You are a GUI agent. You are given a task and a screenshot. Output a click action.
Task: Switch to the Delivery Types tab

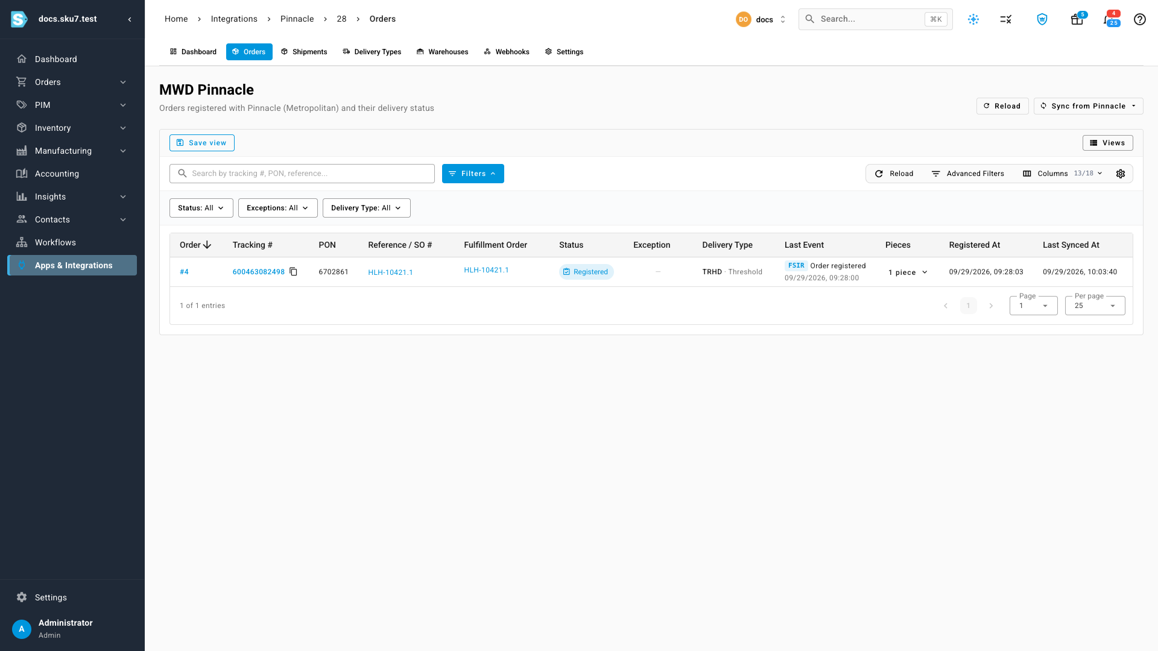point(372,52)
